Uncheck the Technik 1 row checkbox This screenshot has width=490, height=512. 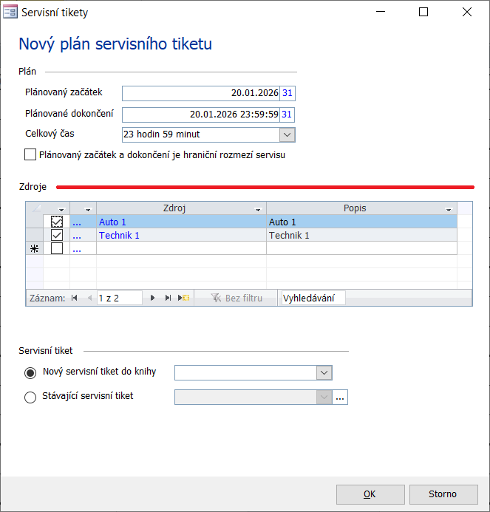[57, 236]
